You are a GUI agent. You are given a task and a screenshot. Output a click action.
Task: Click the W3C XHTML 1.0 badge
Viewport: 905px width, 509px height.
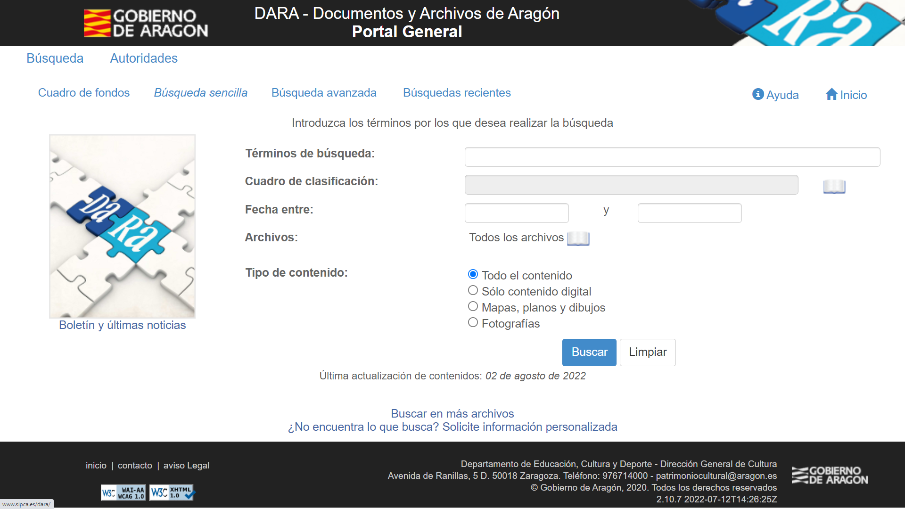pos(172,493)
